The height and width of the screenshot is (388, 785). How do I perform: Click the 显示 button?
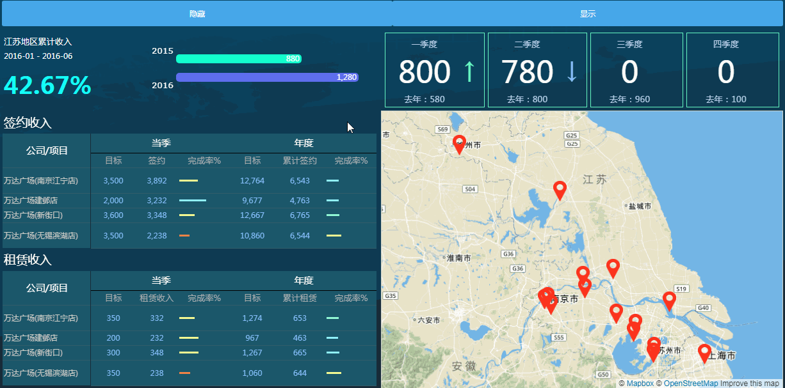coord(588,13)
